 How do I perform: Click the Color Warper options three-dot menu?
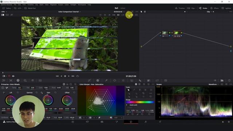pyautogui.click(x=153, y=84)
